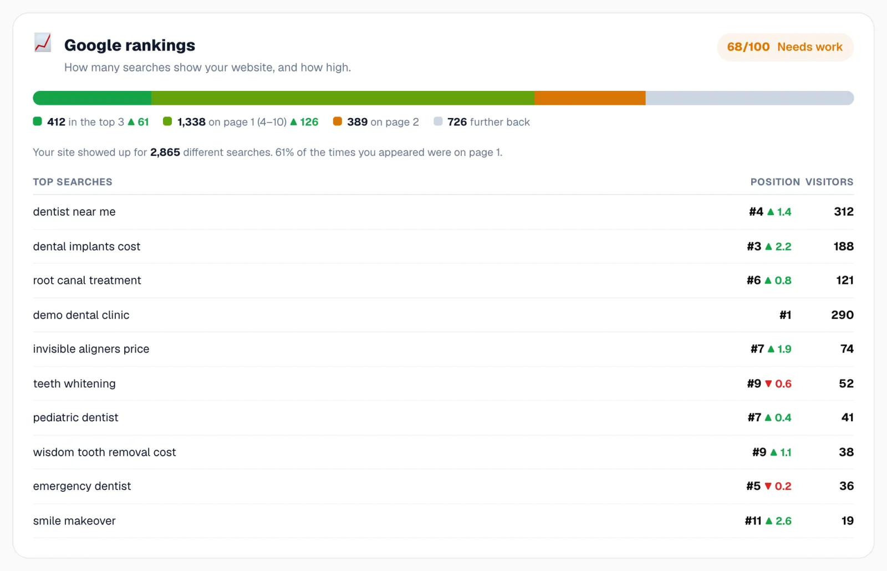
Task: Click the orange page 2 bar segment
Action: tap(590, 98)
